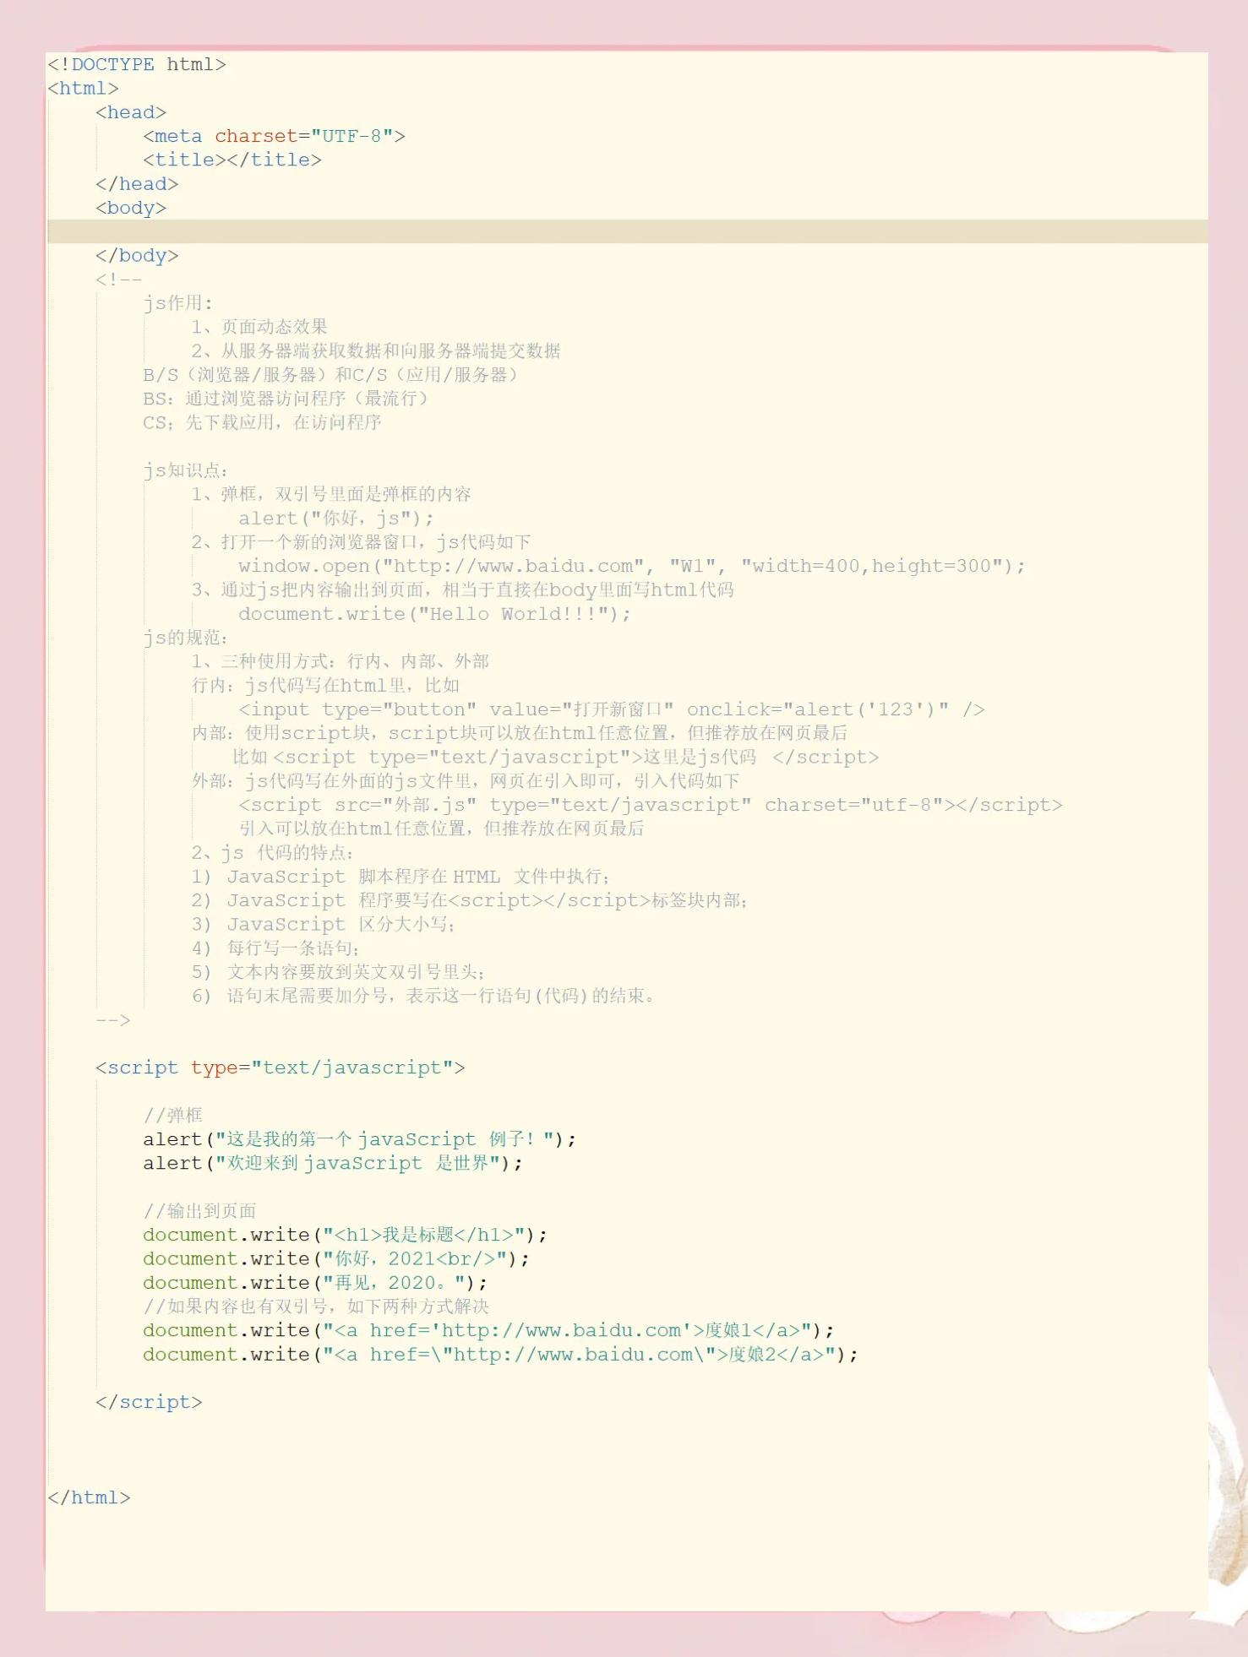Click the line '1) JavaScript 脚本程序在 HTML 文件中执行'
The image size is (1248, 1657).
click(x=401, y=877)
